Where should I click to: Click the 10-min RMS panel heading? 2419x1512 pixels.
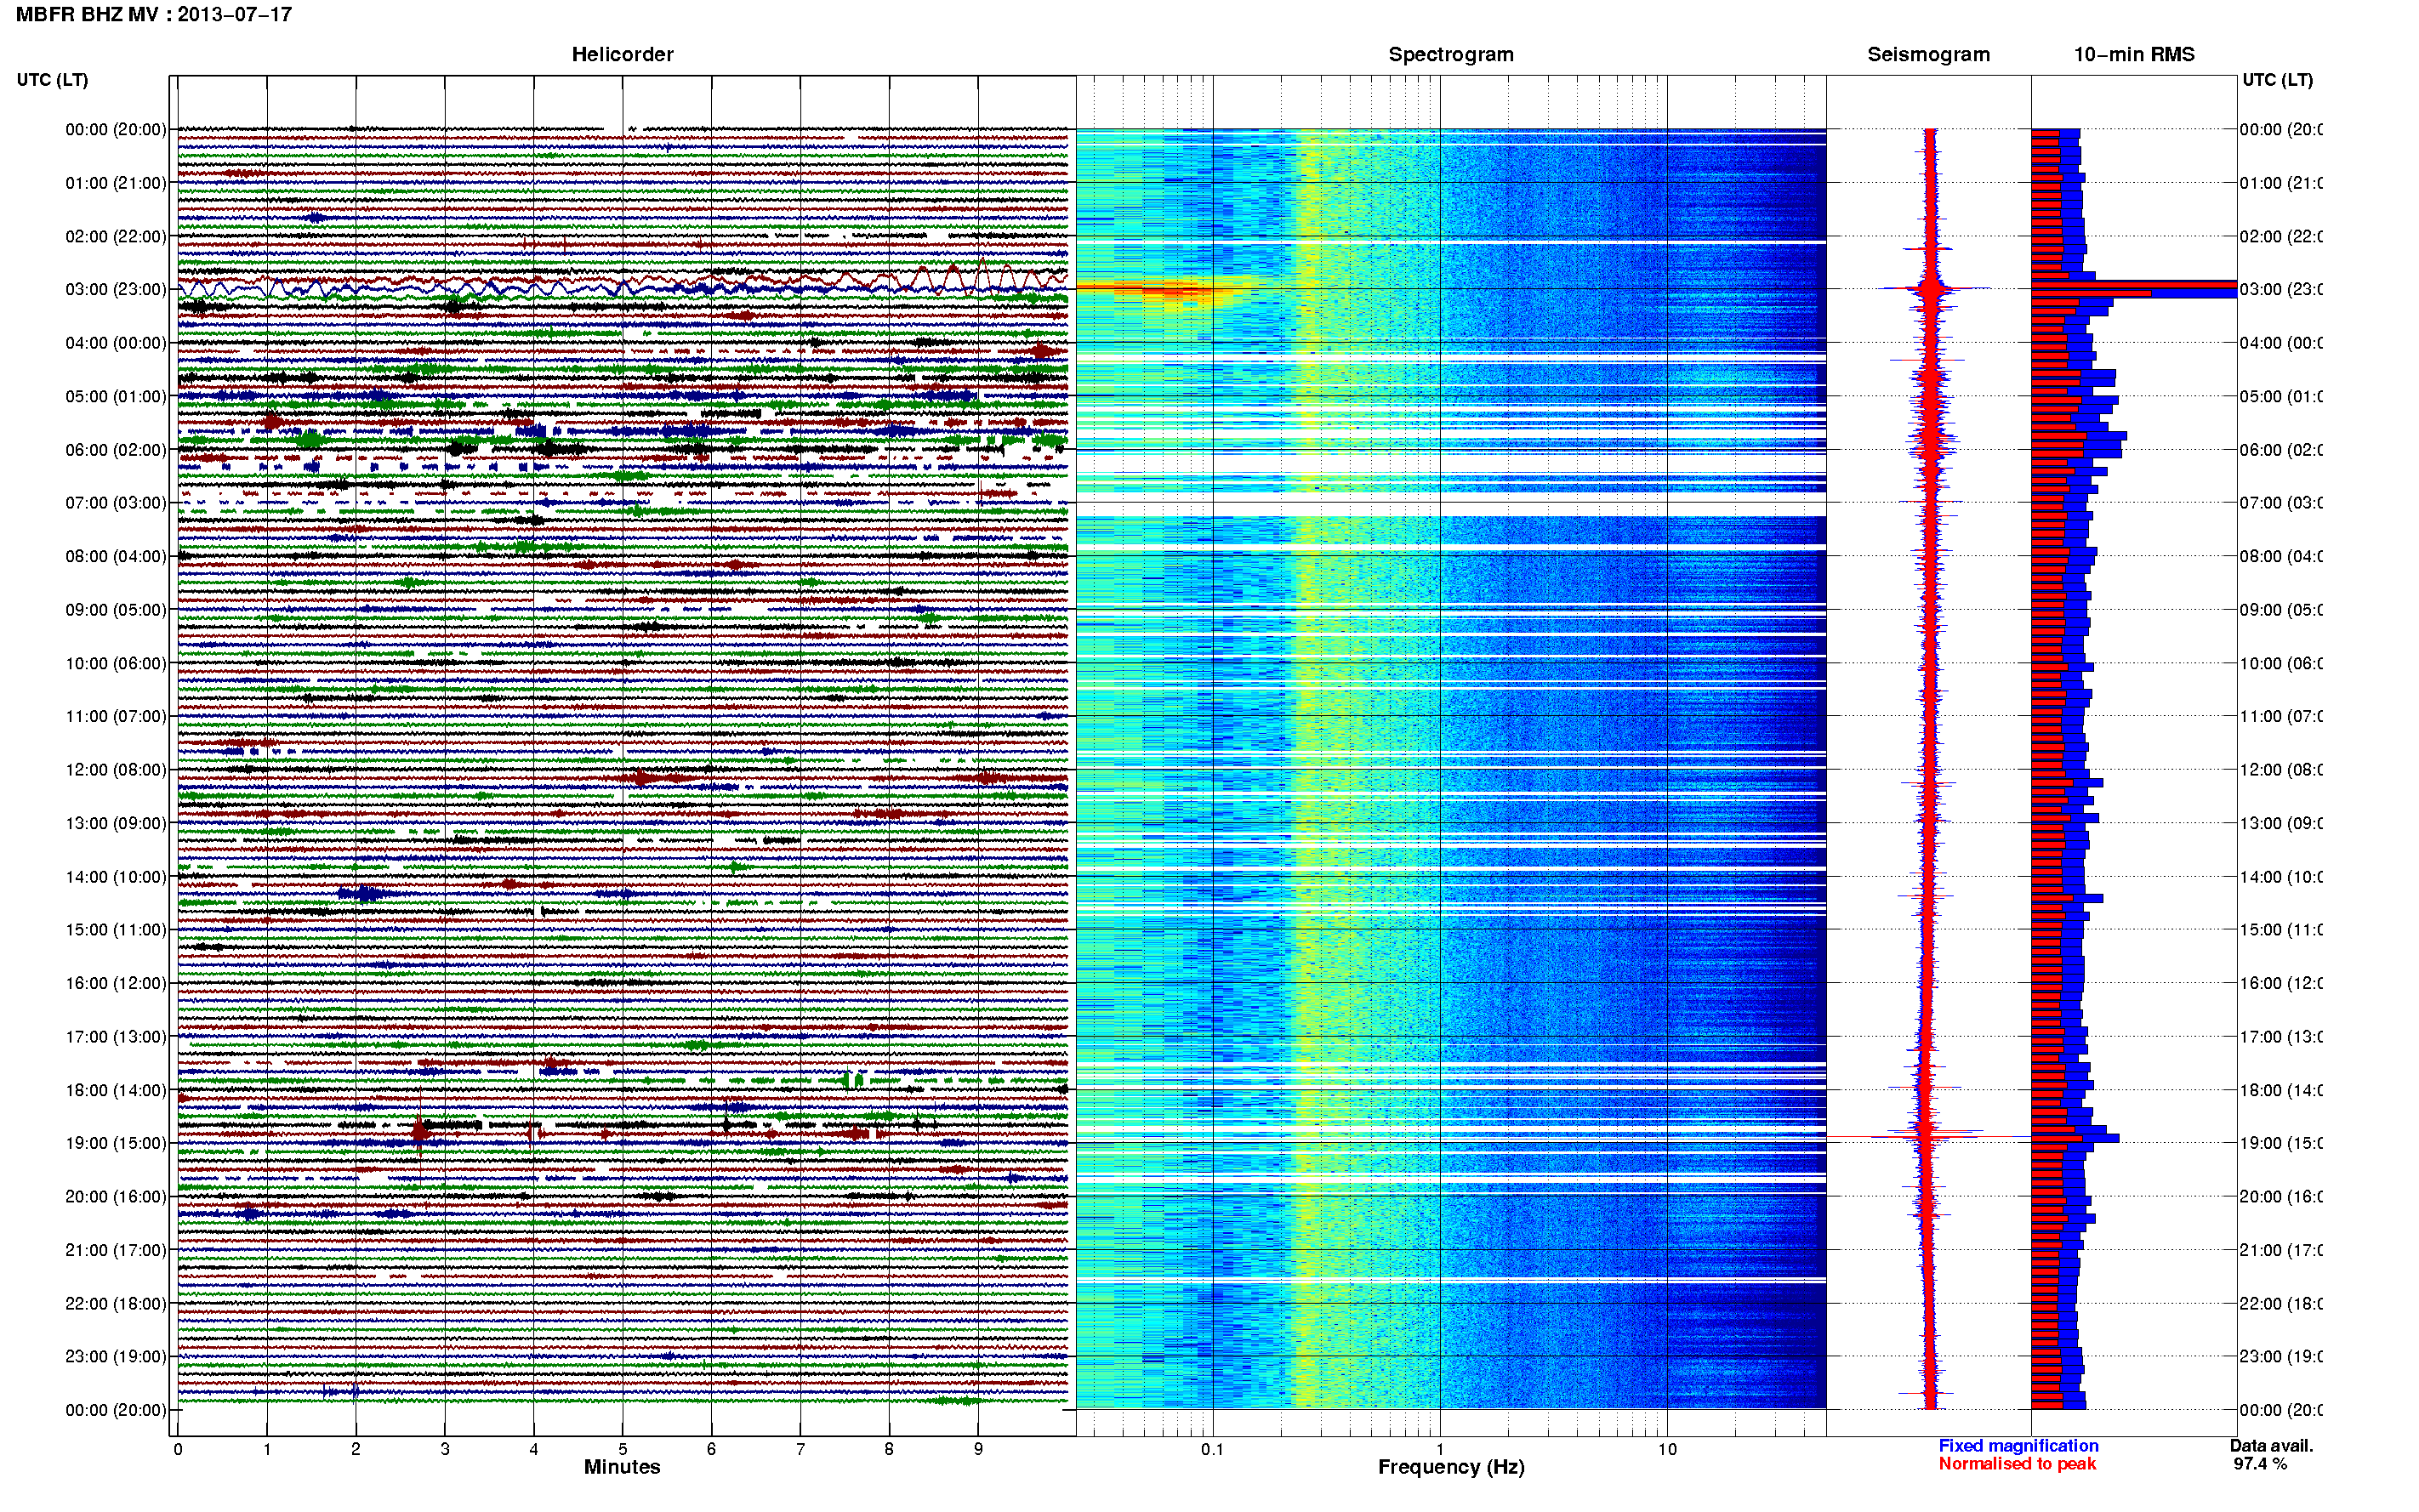2134,55
